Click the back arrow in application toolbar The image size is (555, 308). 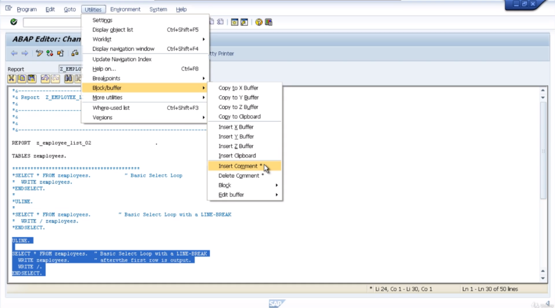[14, 54]
